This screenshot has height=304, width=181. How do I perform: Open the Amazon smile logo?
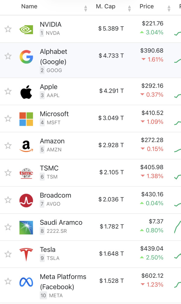tap(26, 146)
